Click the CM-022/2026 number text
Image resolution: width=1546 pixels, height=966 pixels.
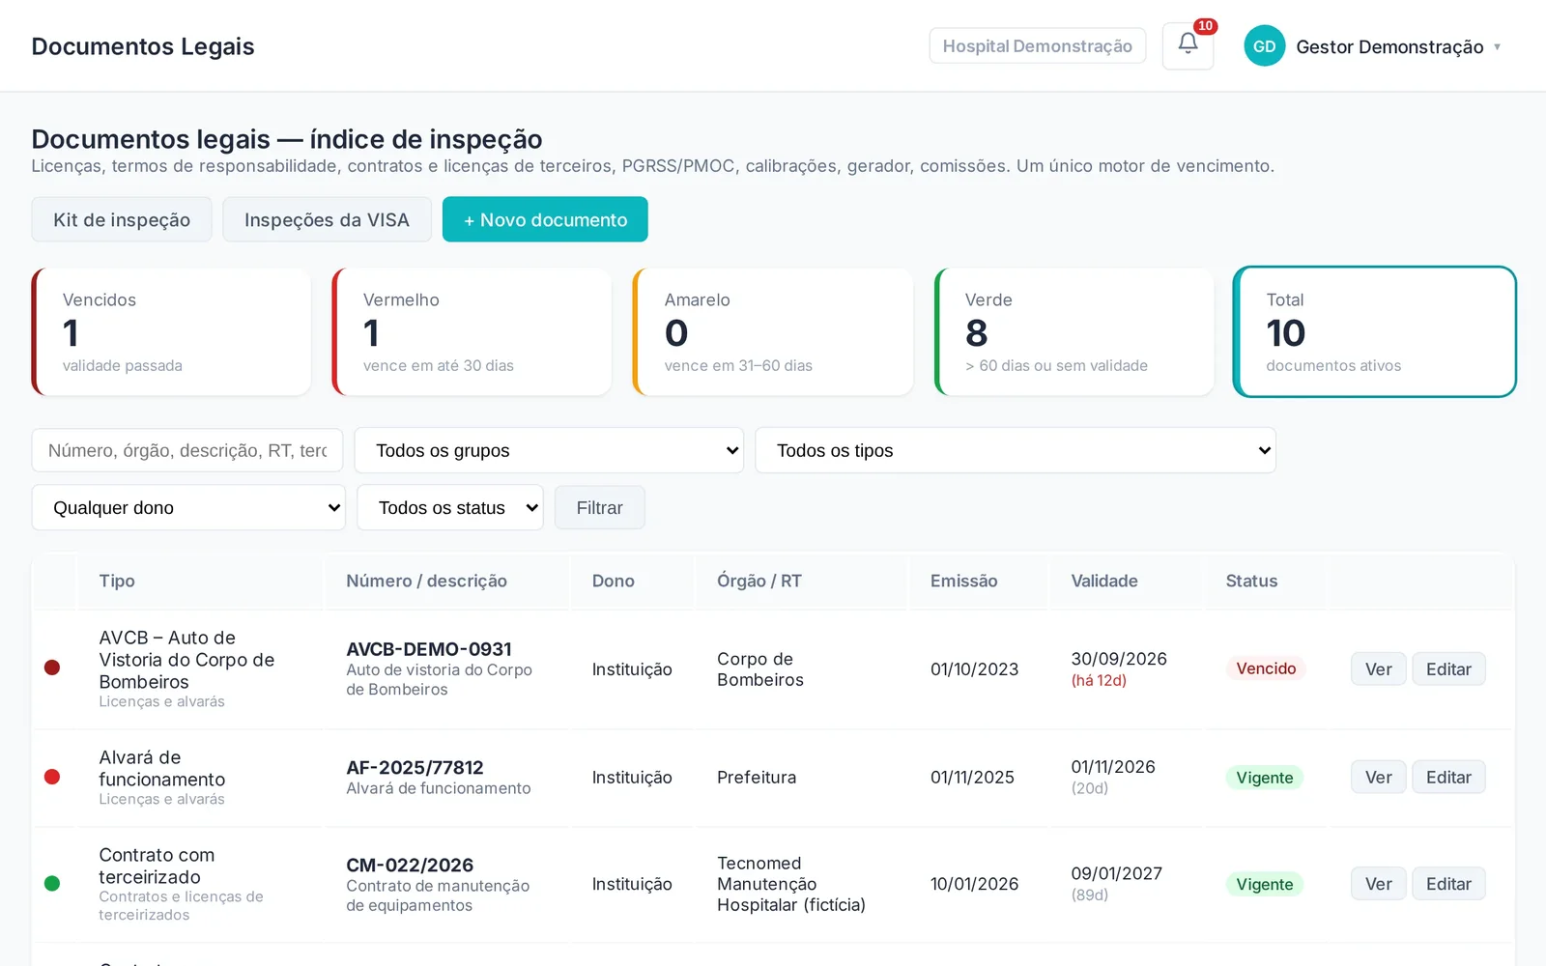(x=410, y=865)
